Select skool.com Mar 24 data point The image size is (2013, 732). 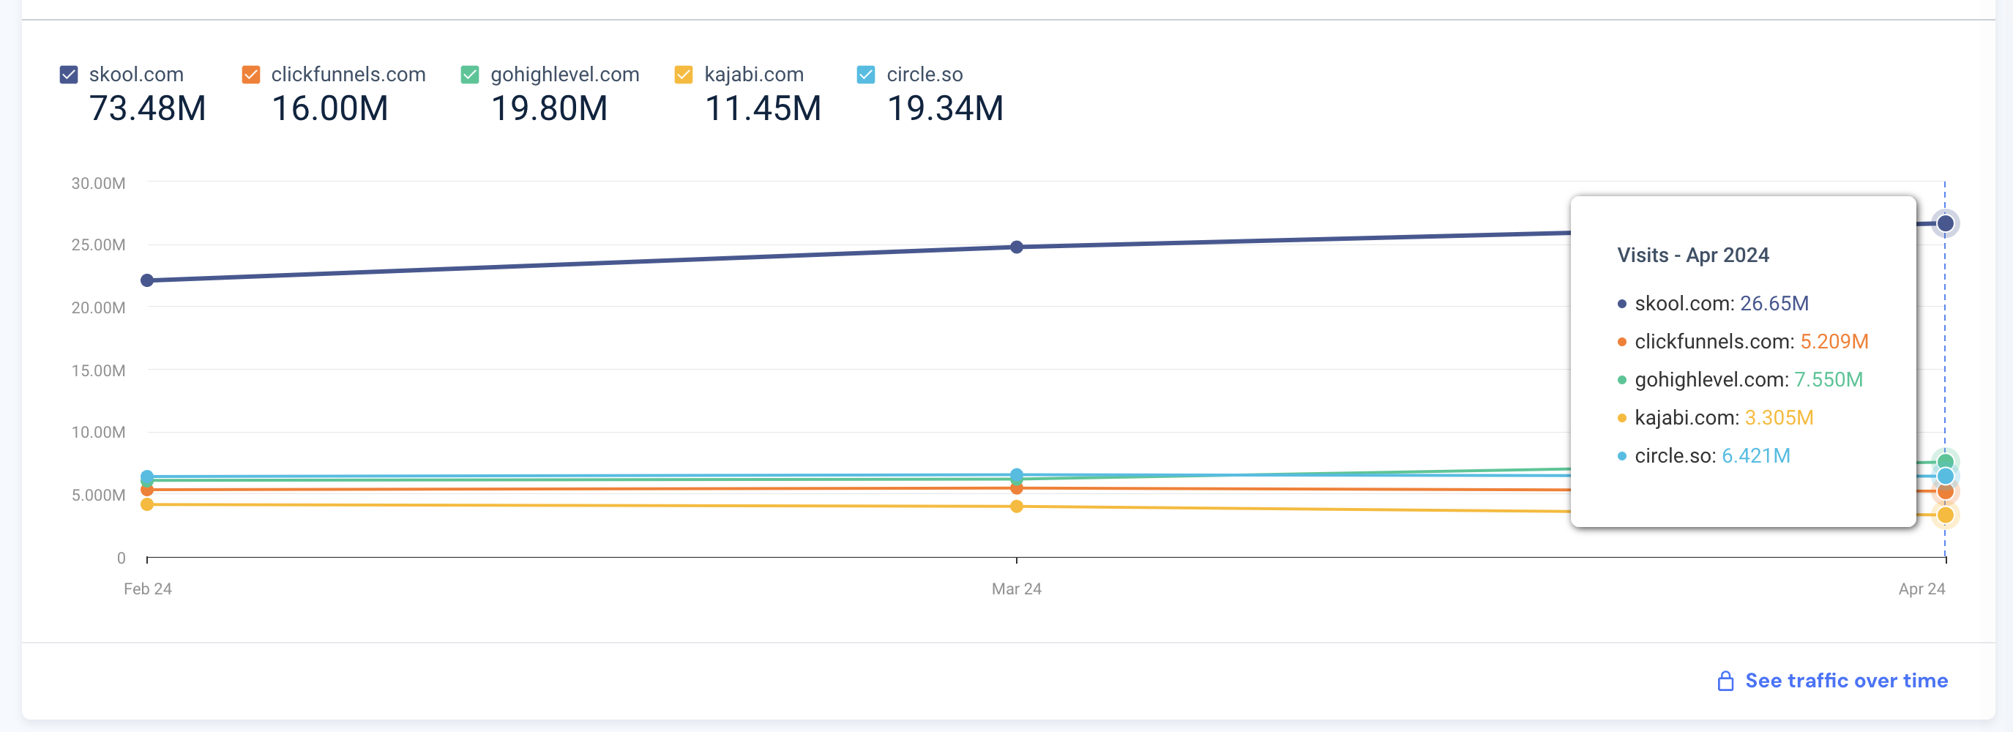[1017, 247]
